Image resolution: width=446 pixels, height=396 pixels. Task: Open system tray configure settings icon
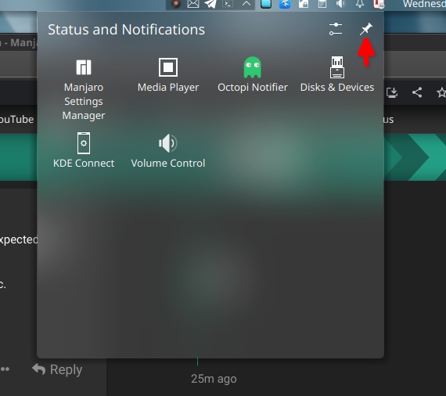click(x=336, y=29)
